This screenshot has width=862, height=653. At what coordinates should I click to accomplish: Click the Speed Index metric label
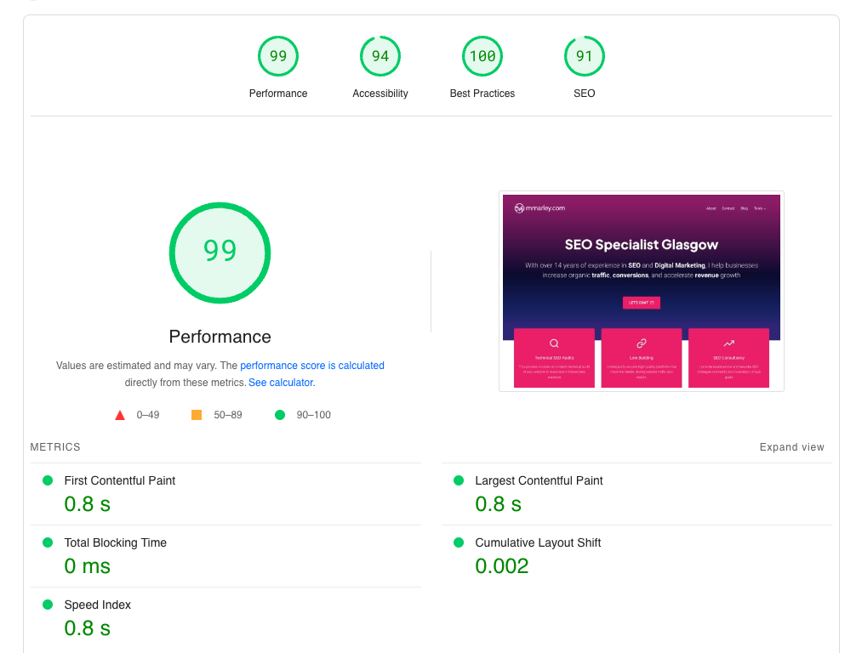[98, 605]
